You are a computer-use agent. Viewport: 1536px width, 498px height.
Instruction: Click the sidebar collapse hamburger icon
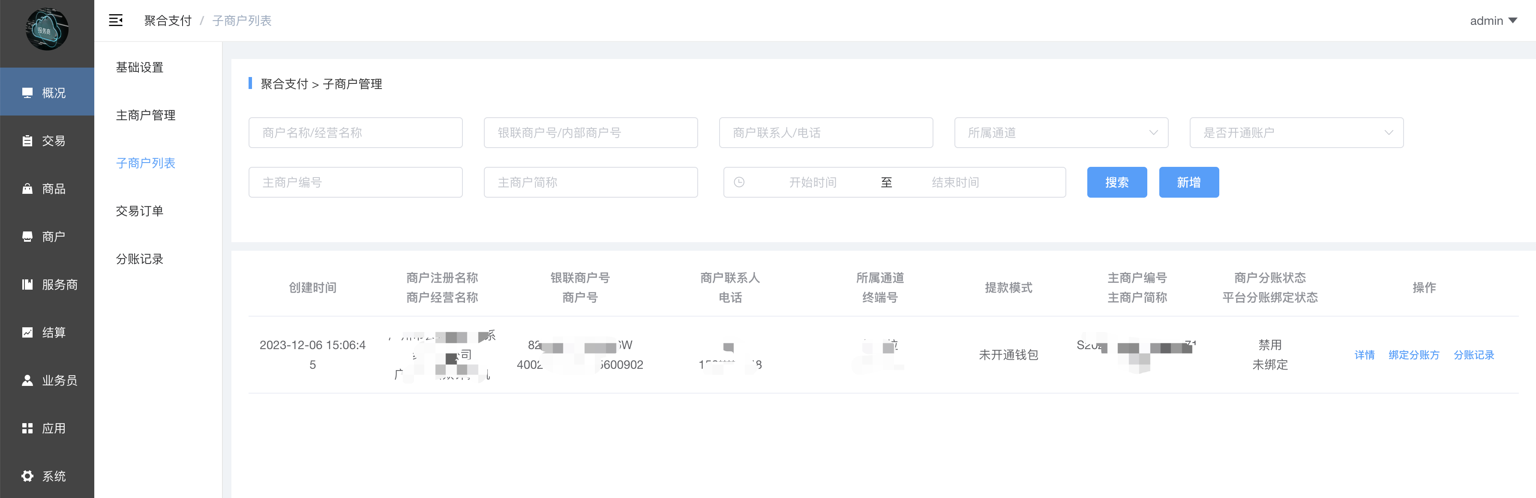click(116, 21)
